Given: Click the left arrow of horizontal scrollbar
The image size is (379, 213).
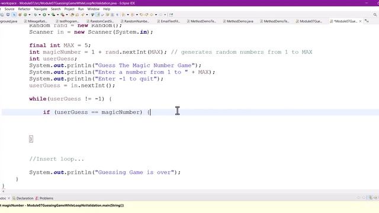Looking at the screenshot, I should (3, 191).
